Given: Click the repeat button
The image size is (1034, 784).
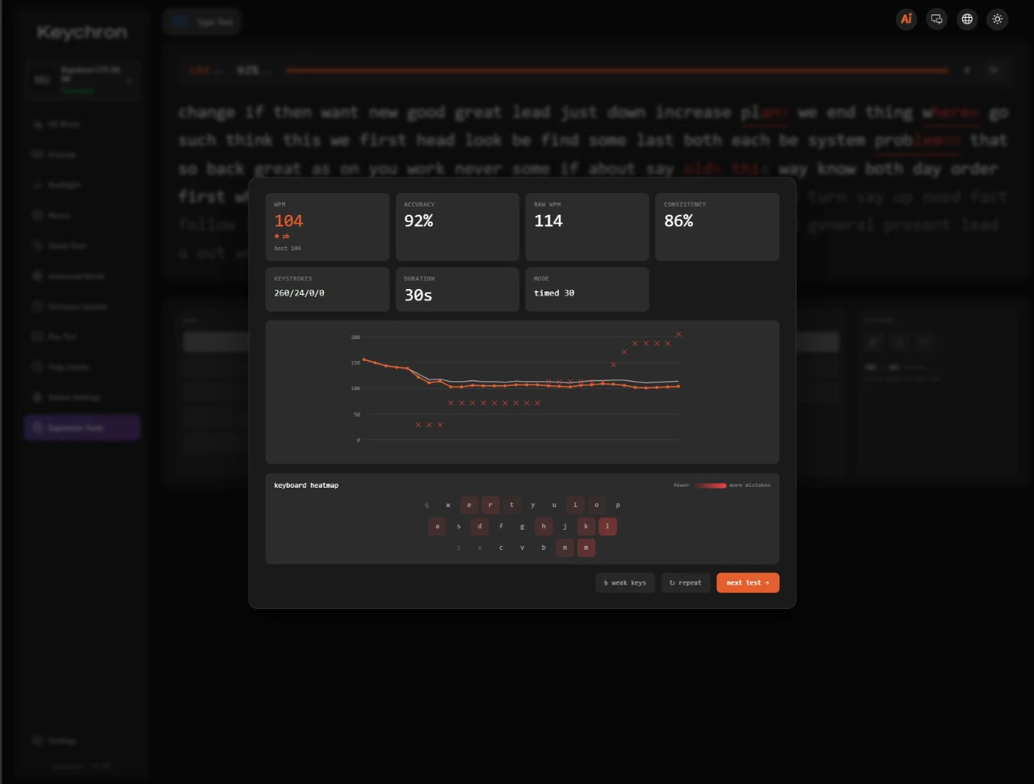Looking at the screenshot, I should pyautogui.click(x=686, y=583).
